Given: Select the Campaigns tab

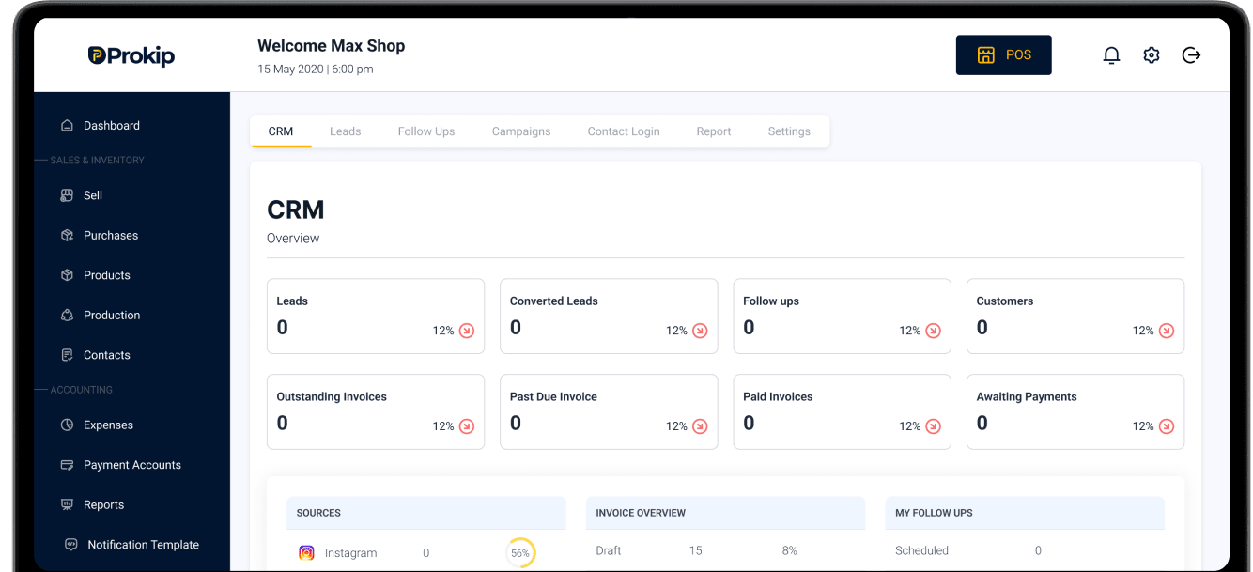Looking at the screenshot, I should coord(521,131).
